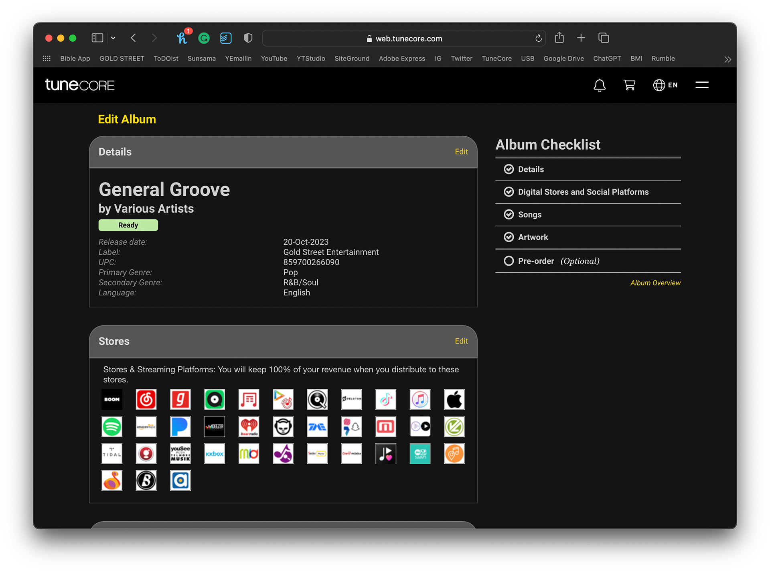Click the Songs checklist checkmark
This screenshot has height=573, width=770.
click(x=509, y=215)
